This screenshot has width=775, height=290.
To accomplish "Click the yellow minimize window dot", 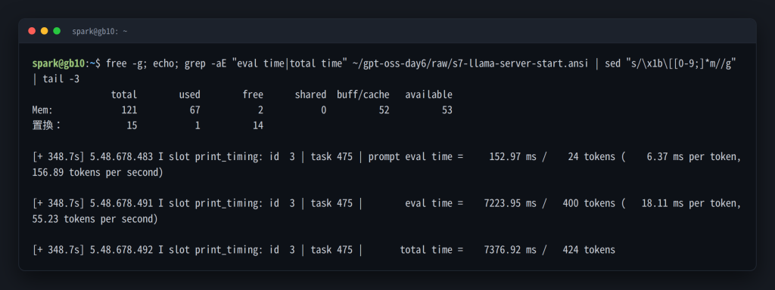I will (44, 31).
